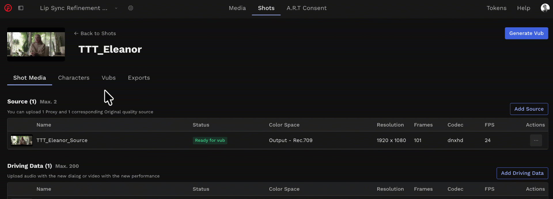Select the TTT_Eleanor_Source name
Image resolution: width=553 pixels, height=199 pixels.
(x=62, y=140)
